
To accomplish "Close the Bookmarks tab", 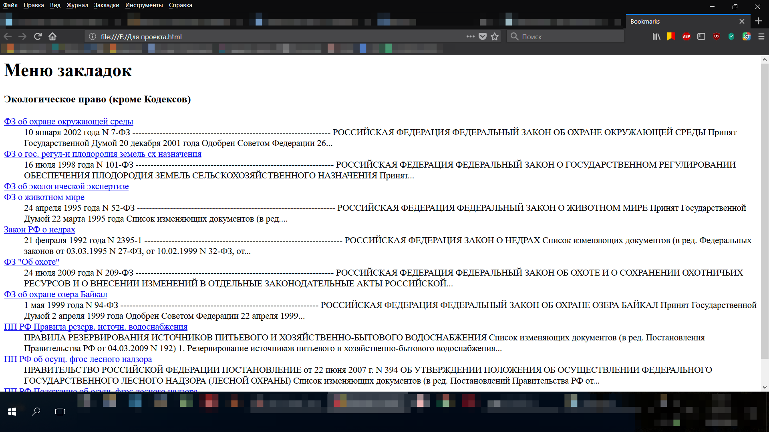I will 742,21.
